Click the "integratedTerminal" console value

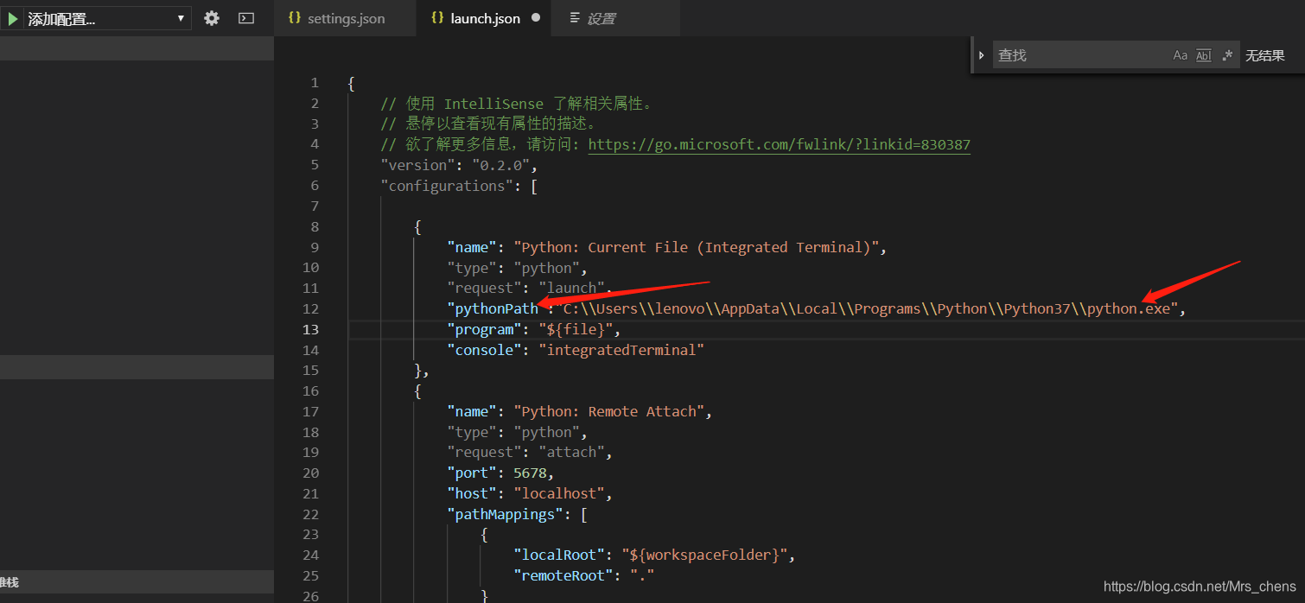tap(621, 350)
